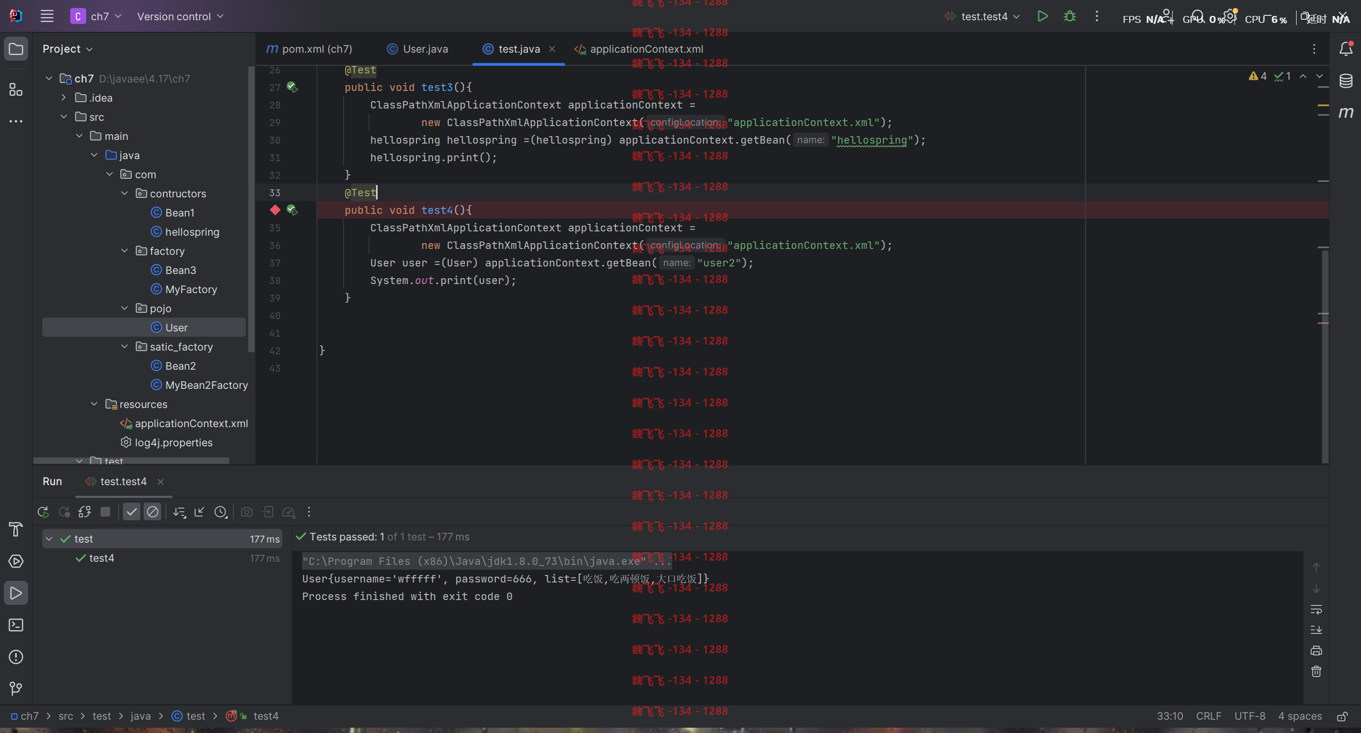Click the CRLF line separator in status bar

coord(1208,717)
